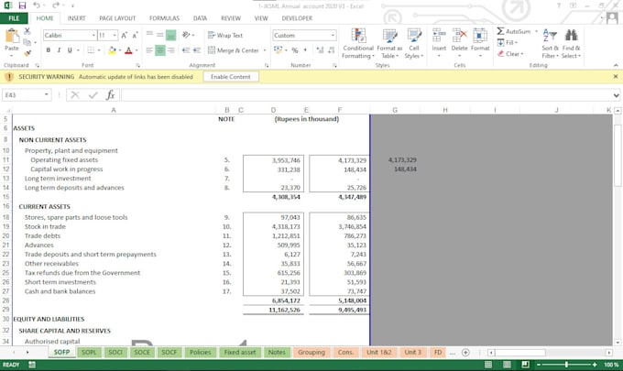Click the Cut scissors icon

[x=27, y=31]
